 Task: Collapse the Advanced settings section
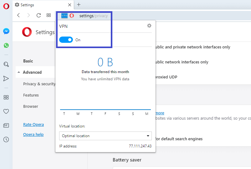coord(19,72)
